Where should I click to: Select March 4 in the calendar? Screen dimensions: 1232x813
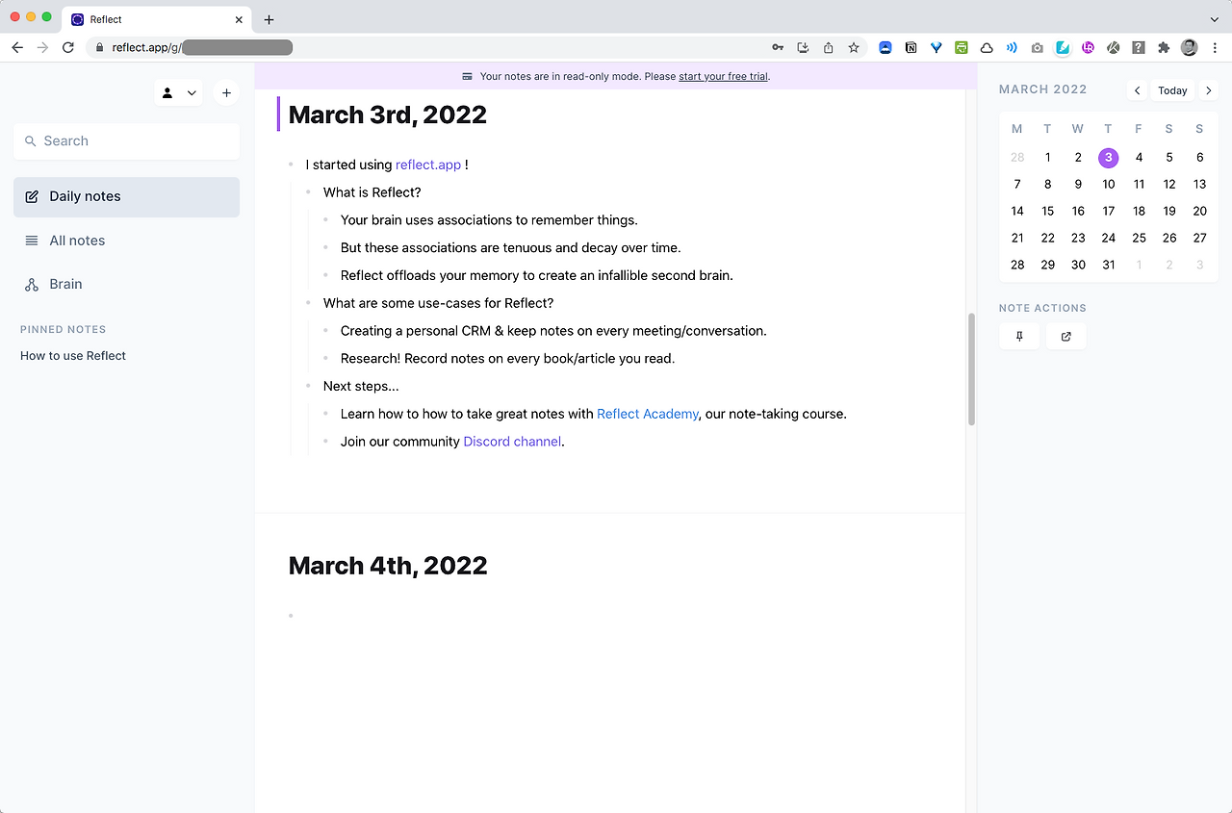1139,157
